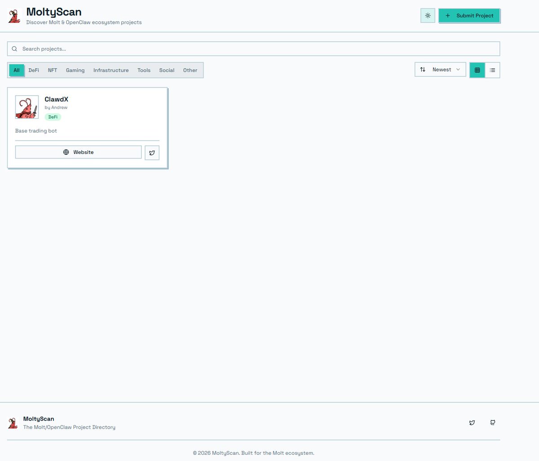Open the ClawdX project thumbnail
Viewport: 539px width, 461px height.
point(27,107)
